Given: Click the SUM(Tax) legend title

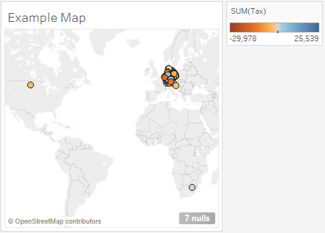Looking at the screenshot, I should point(248,11).
